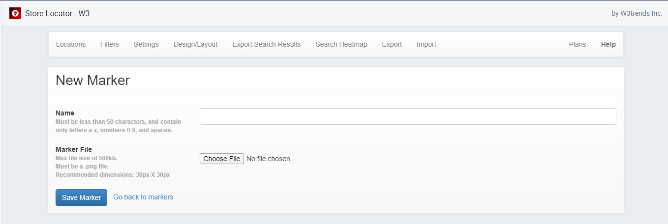This screenshot has height=224, width=668.
Task: Open the Help page
Action: pos(608,44)
